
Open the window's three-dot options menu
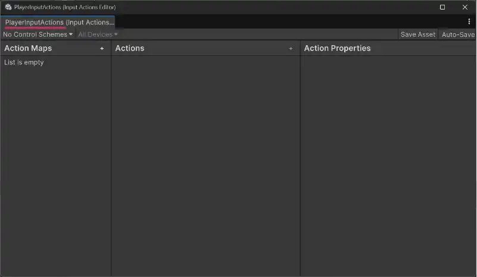469,22
